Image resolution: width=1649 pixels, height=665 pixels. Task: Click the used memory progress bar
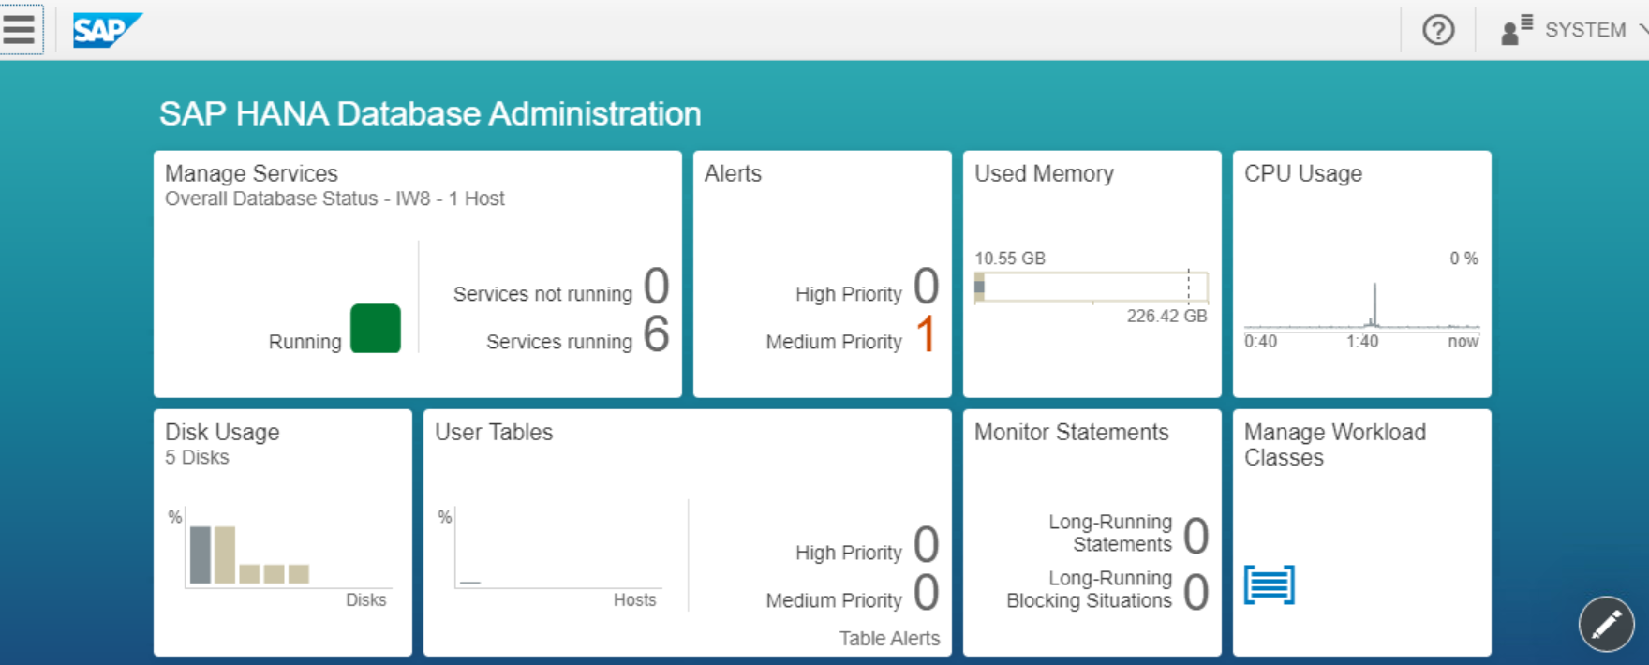tap(1092, 287)
